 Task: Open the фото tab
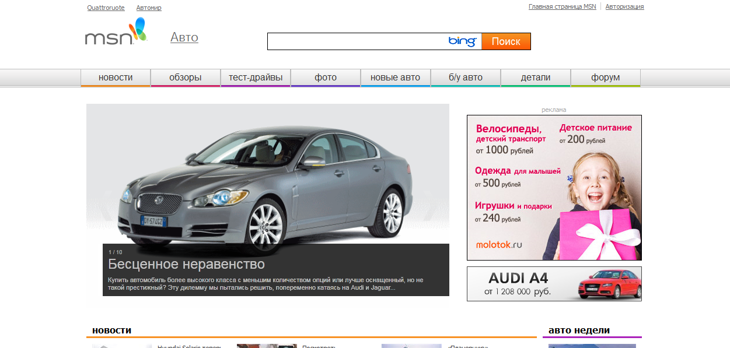(326, 78)
